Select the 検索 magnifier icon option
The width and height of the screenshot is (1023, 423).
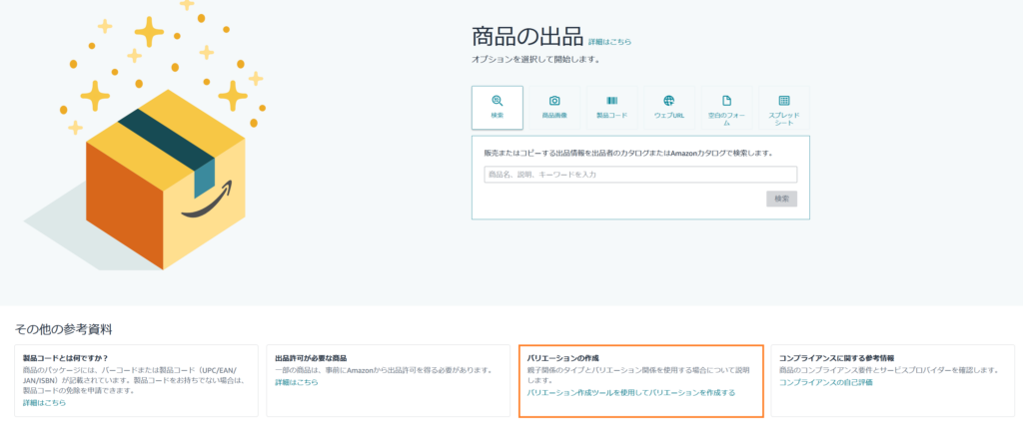pyautogui.click(x=498, y=108)
